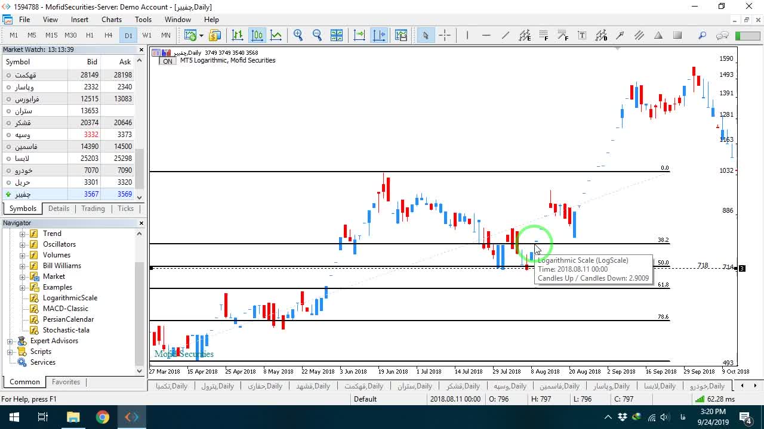764x429 pixels.
Task: Switch timeframe to MN
Action: [x=166, y=35]
